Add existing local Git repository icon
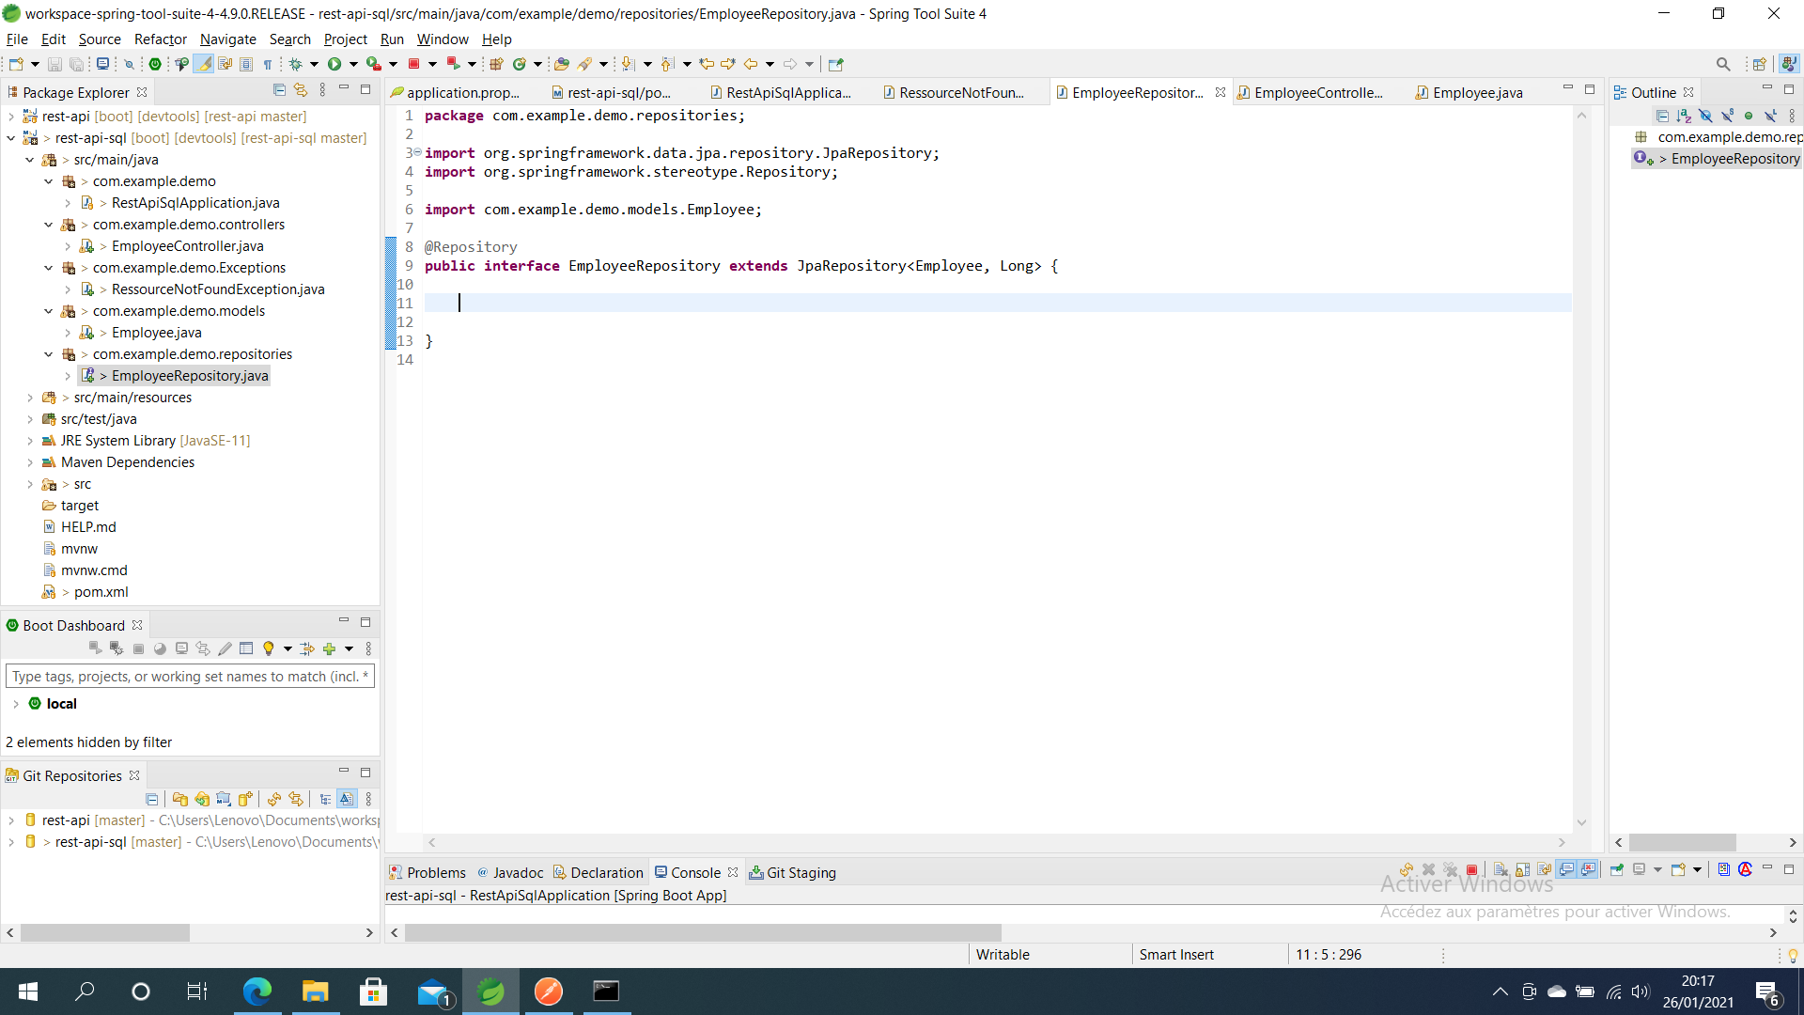 (x=179, y=799)
